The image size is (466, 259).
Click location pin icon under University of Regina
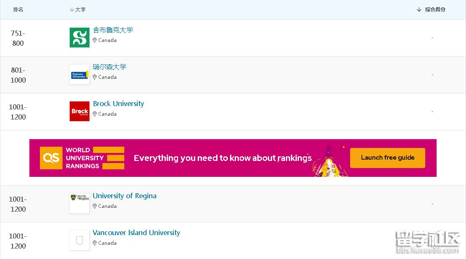click(95, 206)
